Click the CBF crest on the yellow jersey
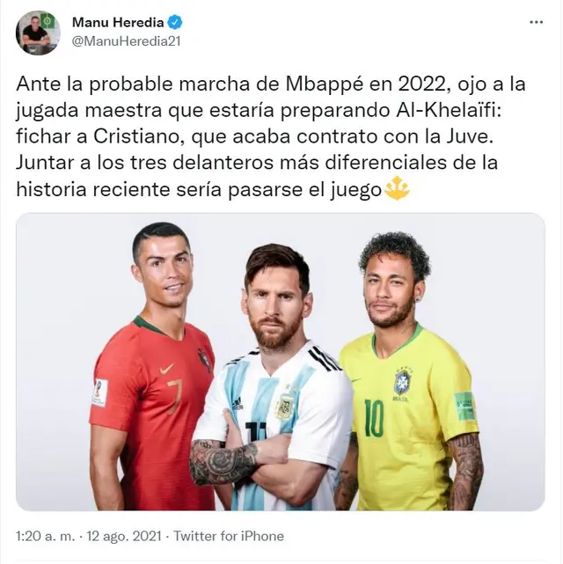This screenshot has height=564, width=563. point(403,383)
